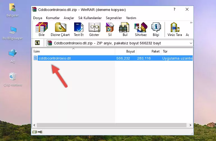Open the Bul find tool

[x=125, y=29]
